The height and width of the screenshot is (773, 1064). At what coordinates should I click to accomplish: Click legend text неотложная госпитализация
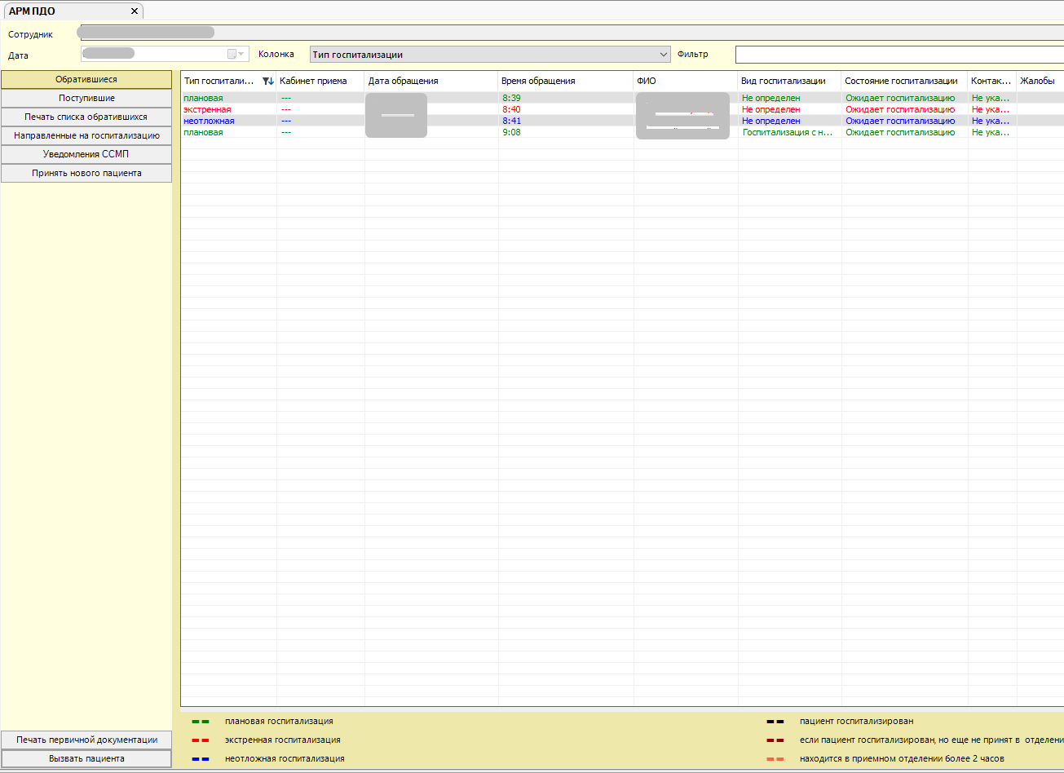point(285,758)
